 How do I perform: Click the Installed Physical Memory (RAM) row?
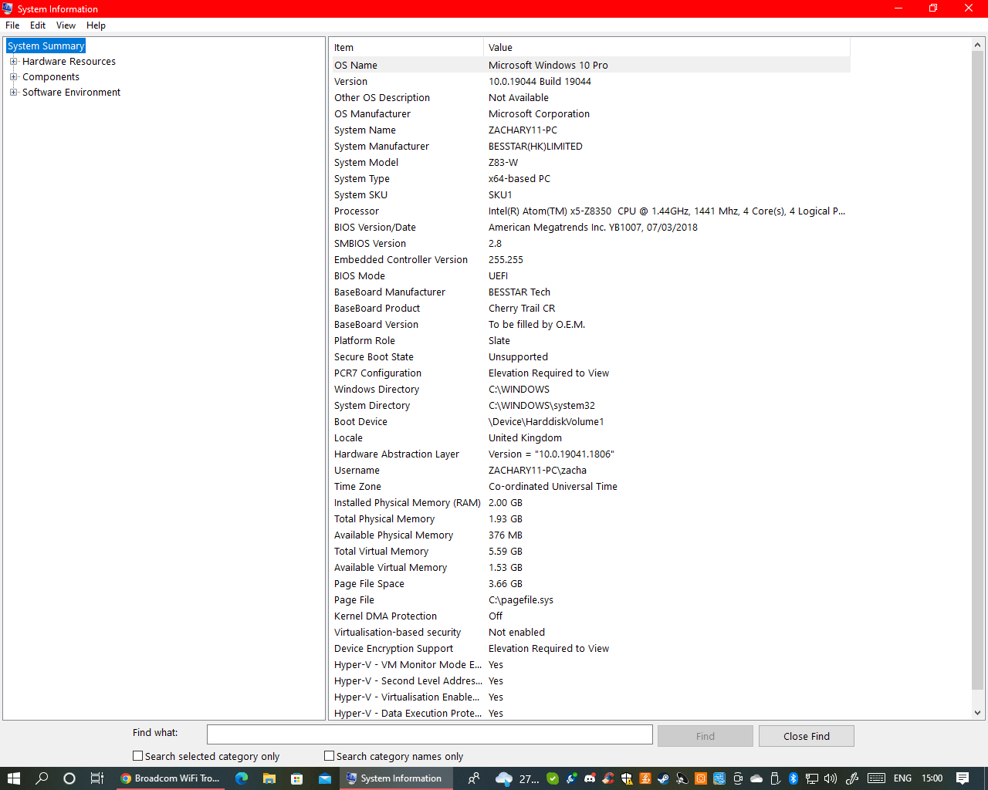pos(591,502)
